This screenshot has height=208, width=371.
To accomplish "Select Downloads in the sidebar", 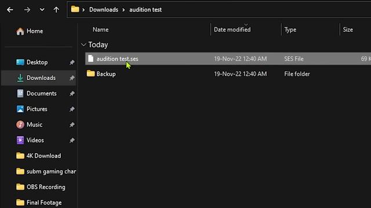I will pos(39,78).
